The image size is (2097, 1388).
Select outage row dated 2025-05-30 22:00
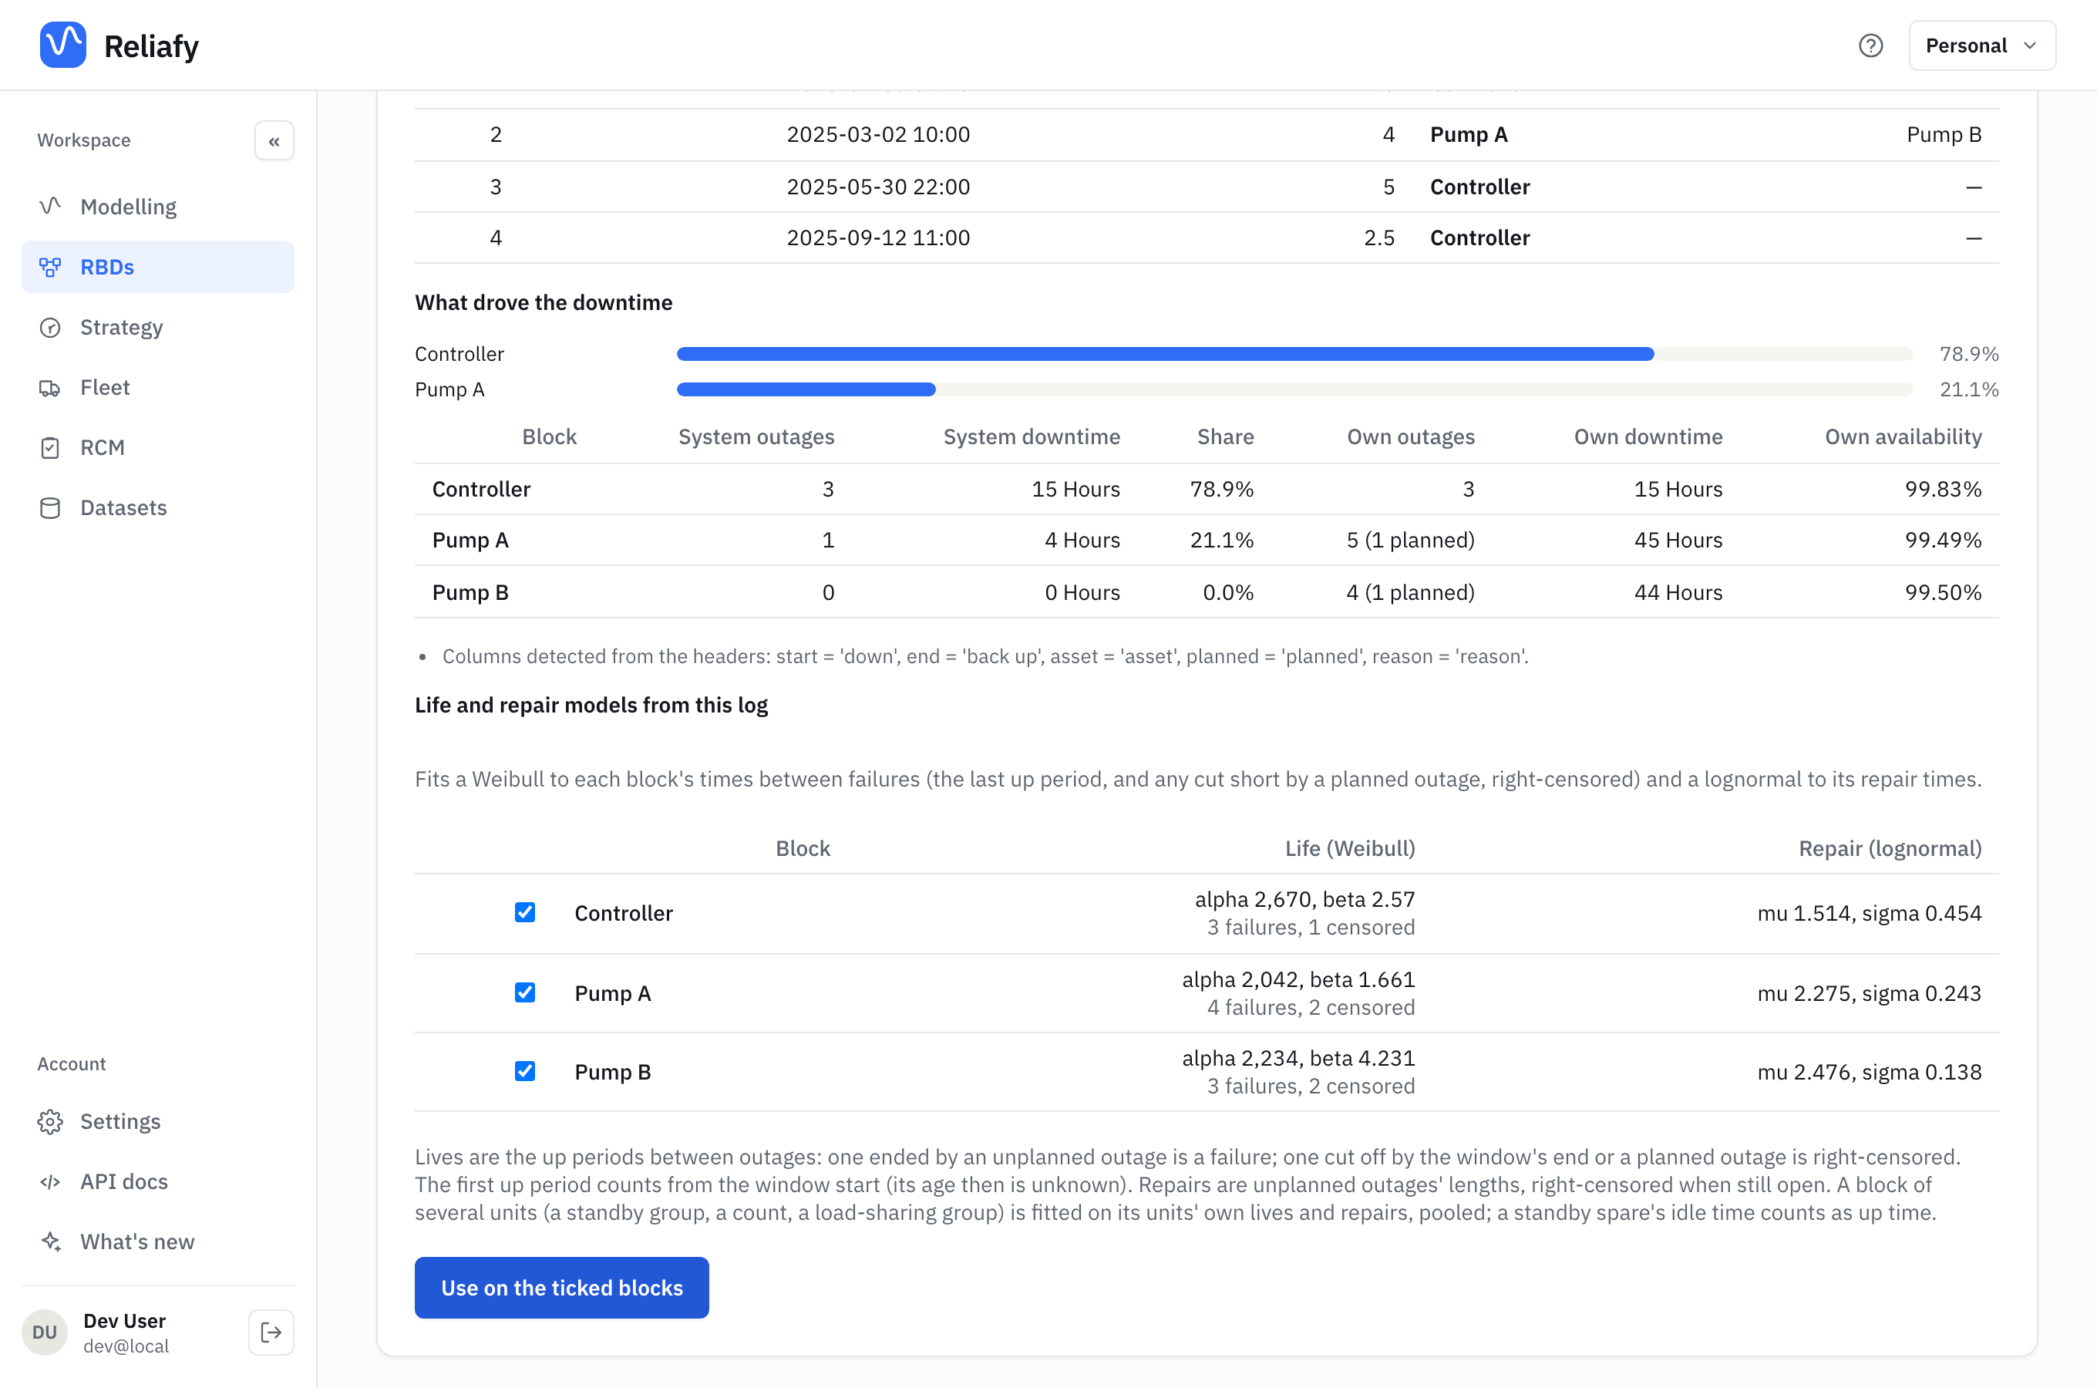coord(1207,187)
